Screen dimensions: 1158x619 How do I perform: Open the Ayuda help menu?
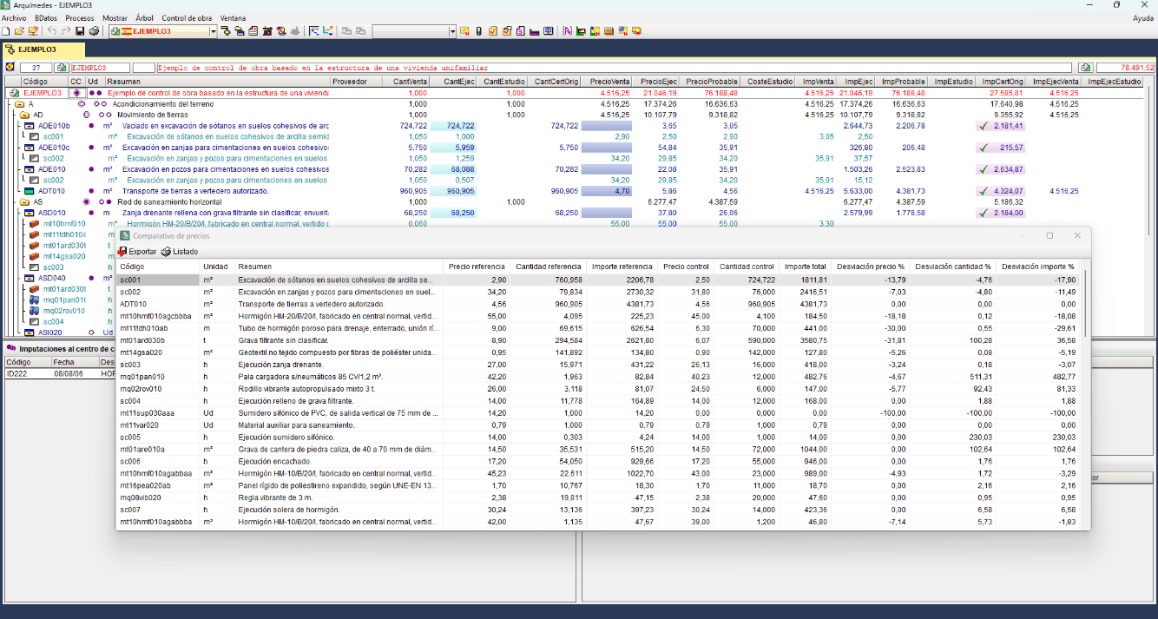coord(1143,17)
